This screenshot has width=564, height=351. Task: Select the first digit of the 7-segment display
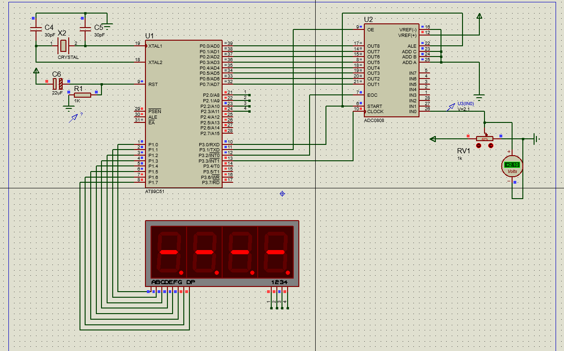169,252
